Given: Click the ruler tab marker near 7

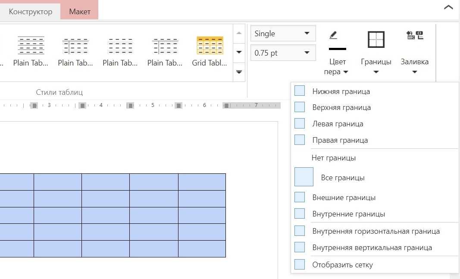Looking at the screenshot, I should [x=226, y=105].
